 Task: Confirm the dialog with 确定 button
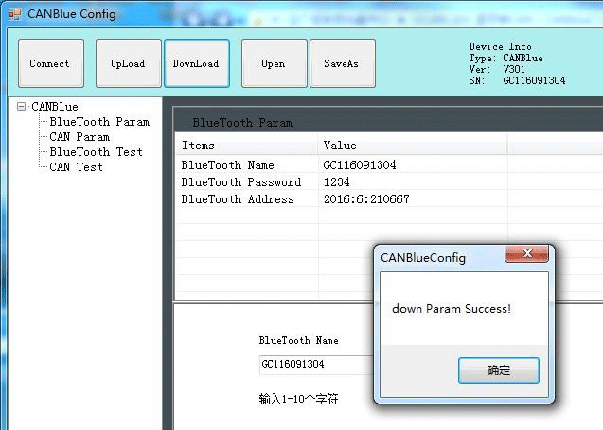click(498, 370)
